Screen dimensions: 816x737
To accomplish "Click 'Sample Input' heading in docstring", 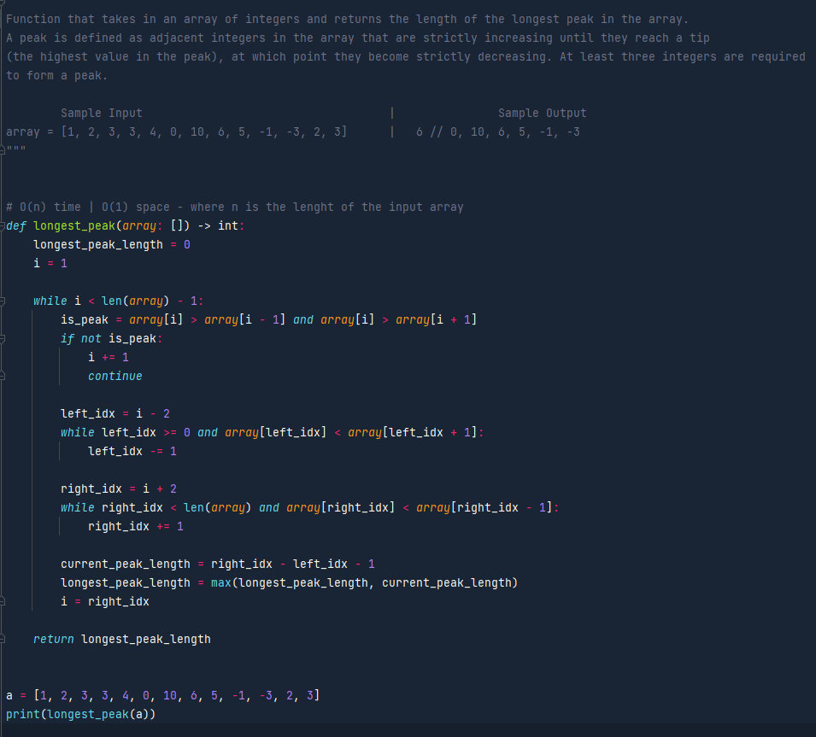I will 102,113.
